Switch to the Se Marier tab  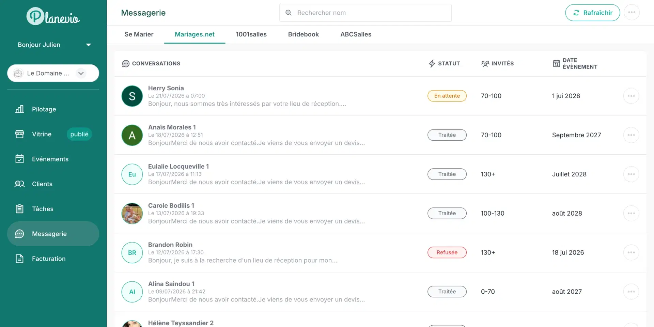point(139,34)
